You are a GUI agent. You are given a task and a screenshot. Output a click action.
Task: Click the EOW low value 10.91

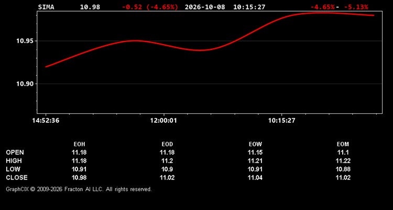pos(255,169)
